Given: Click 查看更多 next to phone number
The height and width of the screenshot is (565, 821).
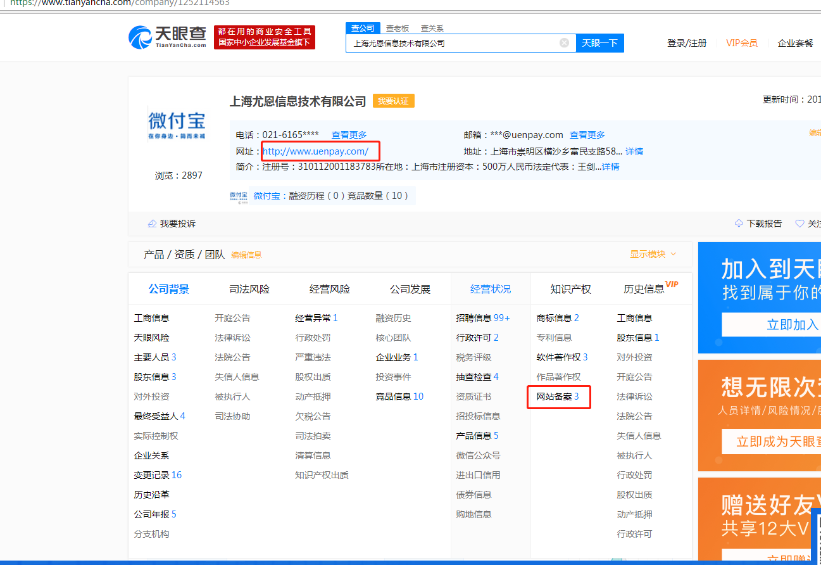Looking at the screenshot, I should pos(349,135).
